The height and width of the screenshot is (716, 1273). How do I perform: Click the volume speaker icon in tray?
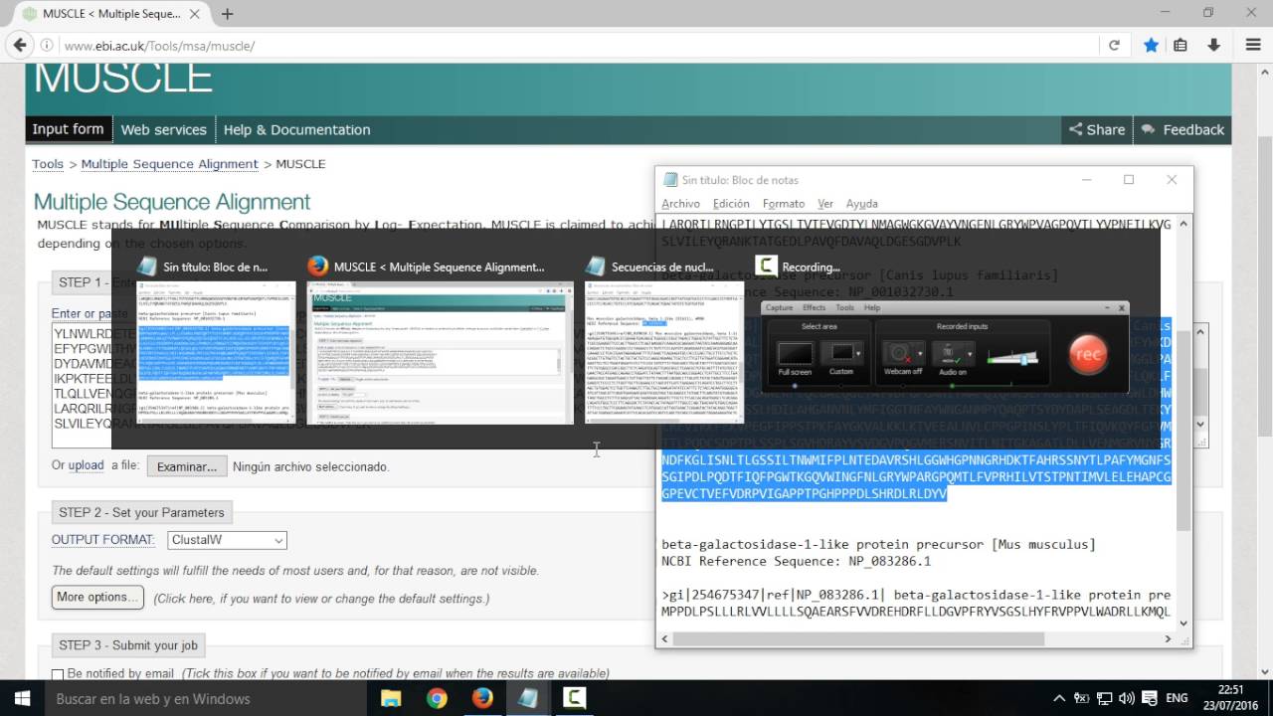pos(1127,698)
